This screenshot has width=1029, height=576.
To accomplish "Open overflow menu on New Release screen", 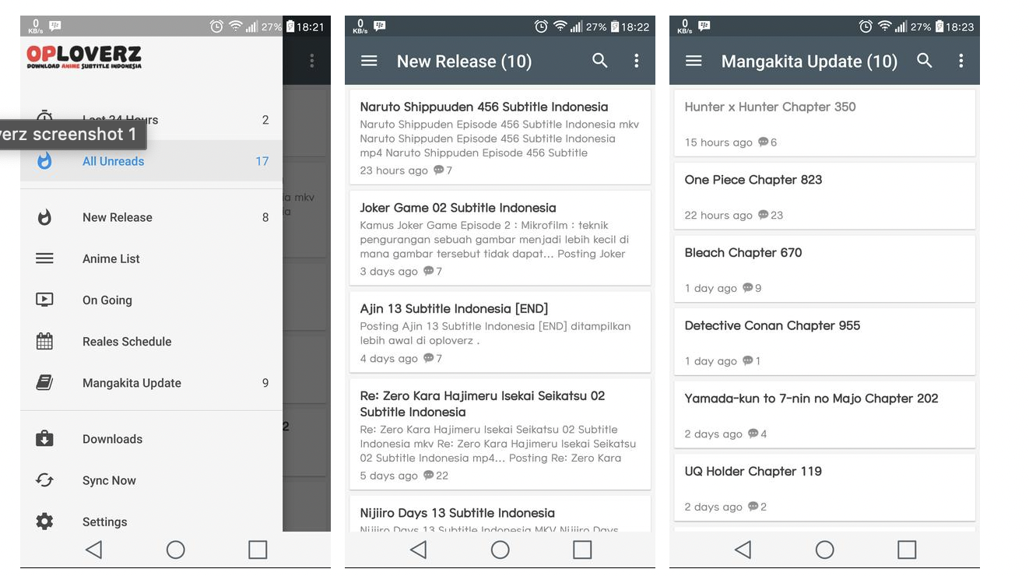I will pos(637,61).
